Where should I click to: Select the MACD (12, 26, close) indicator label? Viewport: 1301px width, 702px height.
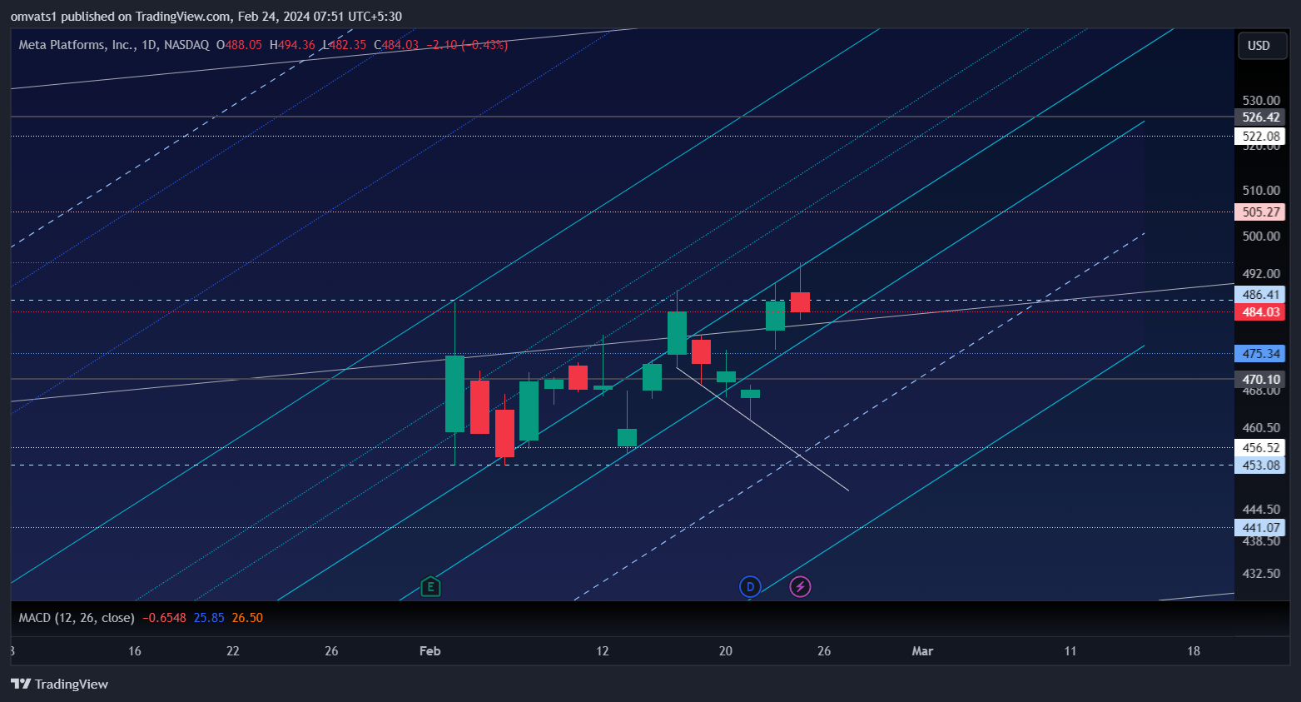(77, 618)
